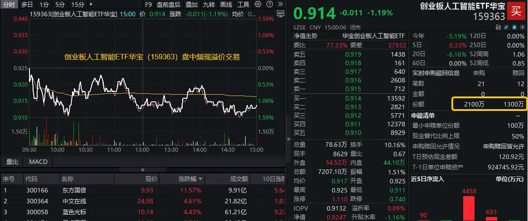Collapse the indicator panel chevron below 量比
Viewport: 528px width, 221px height.
pyautogui.click(x=142, y=170)
